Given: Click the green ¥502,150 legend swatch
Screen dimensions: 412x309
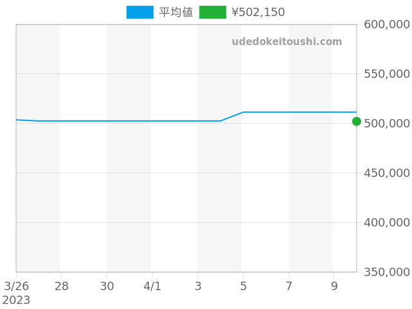Looking at the screenshot, I should pyautogui.click(x=212, y=12).
